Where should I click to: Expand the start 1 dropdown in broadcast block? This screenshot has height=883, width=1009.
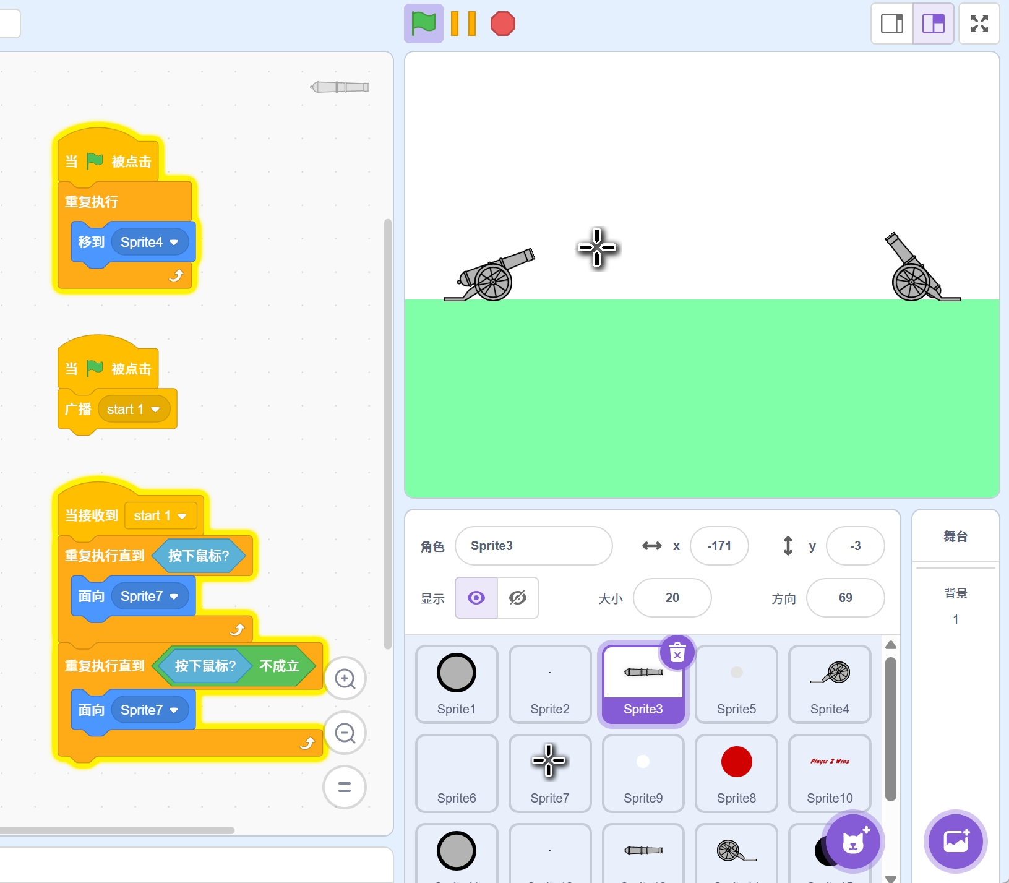coord(155,410)
